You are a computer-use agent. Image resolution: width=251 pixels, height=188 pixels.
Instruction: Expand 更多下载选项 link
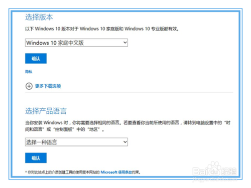[48, 86]
